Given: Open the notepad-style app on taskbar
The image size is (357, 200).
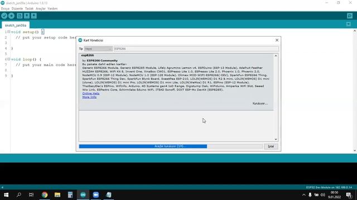Looking at the screenshot, I should (109, 195).
